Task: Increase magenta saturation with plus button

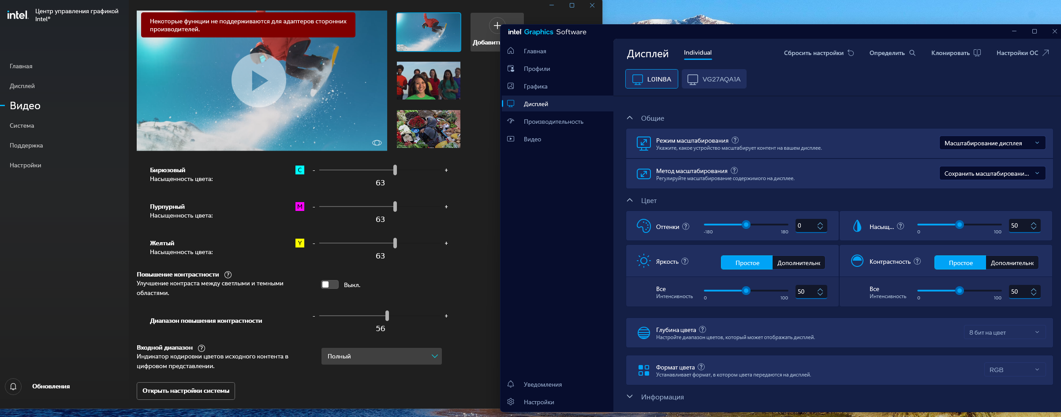Action: pyautogui.click(x=446, y=207)
